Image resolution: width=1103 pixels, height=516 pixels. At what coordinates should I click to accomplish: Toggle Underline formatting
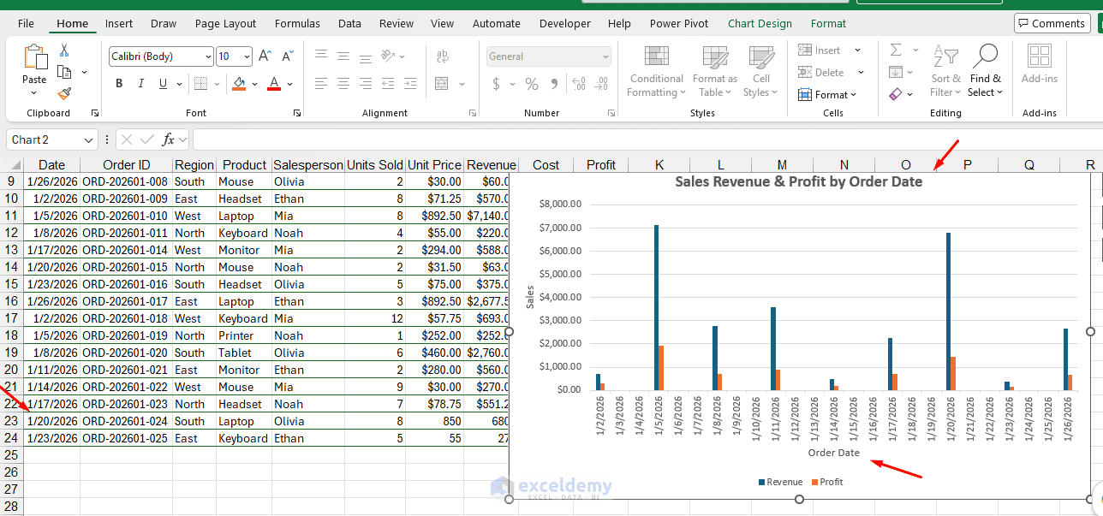point(163,84)
